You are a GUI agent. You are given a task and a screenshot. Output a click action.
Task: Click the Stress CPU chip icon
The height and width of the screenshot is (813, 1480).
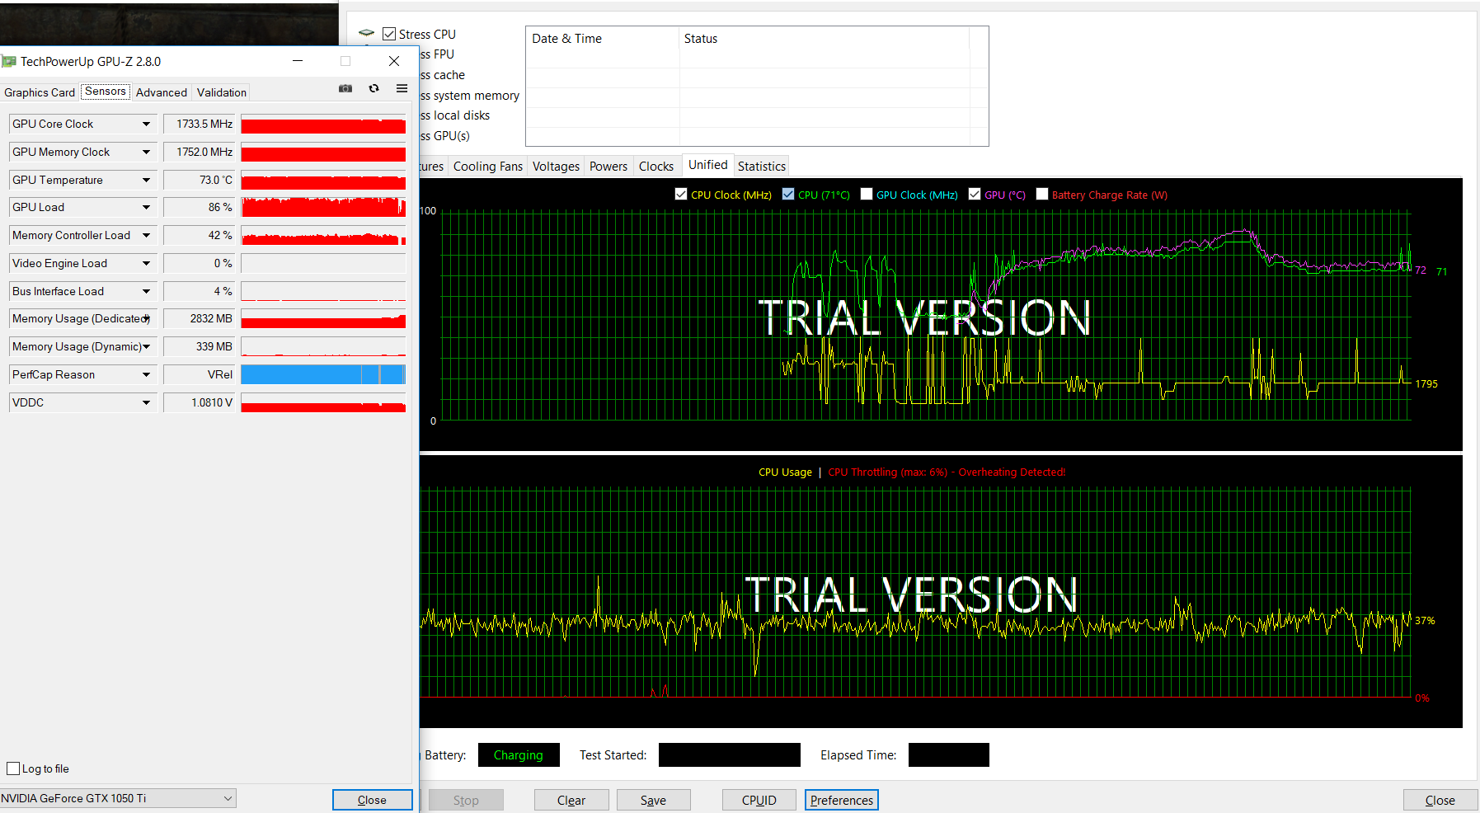pos(367,33)
